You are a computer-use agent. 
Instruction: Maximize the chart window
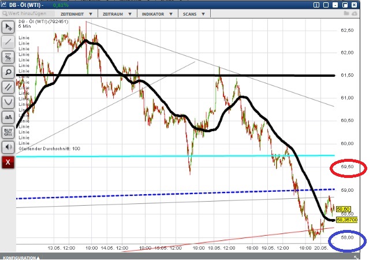(345, 5)
